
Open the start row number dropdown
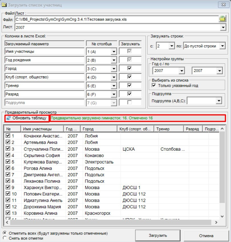point(171,46)
